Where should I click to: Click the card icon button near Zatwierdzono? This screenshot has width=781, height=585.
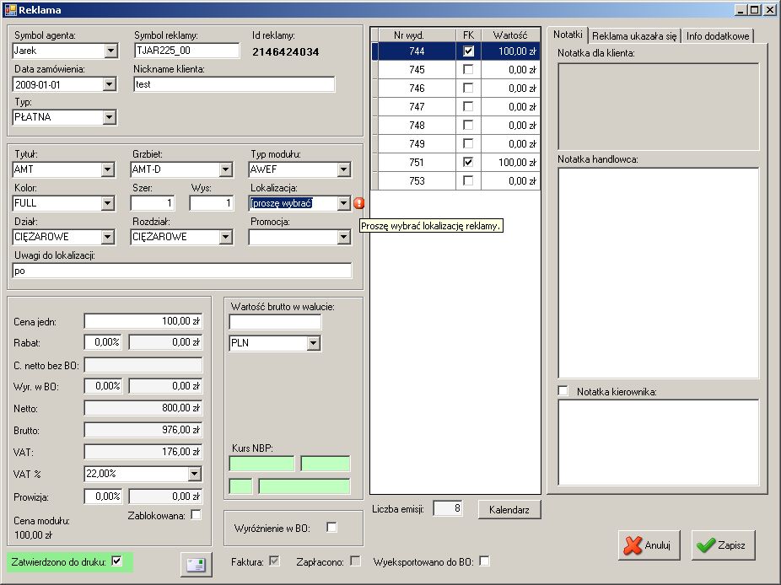[x=196, y=565]
